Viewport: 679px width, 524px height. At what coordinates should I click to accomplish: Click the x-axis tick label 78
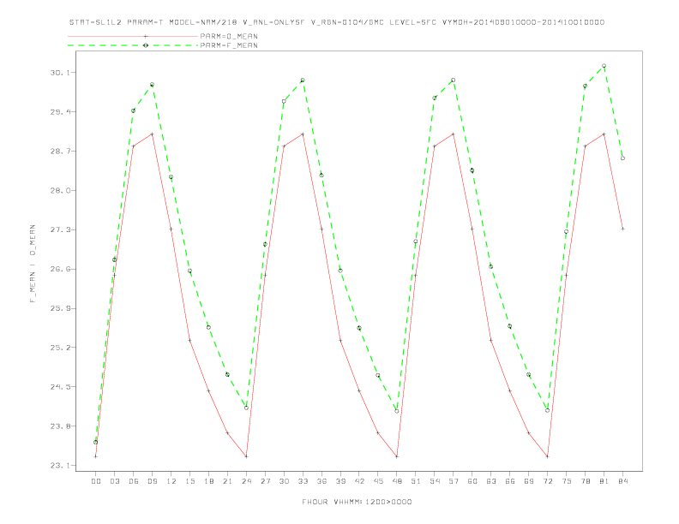[586, 481]
